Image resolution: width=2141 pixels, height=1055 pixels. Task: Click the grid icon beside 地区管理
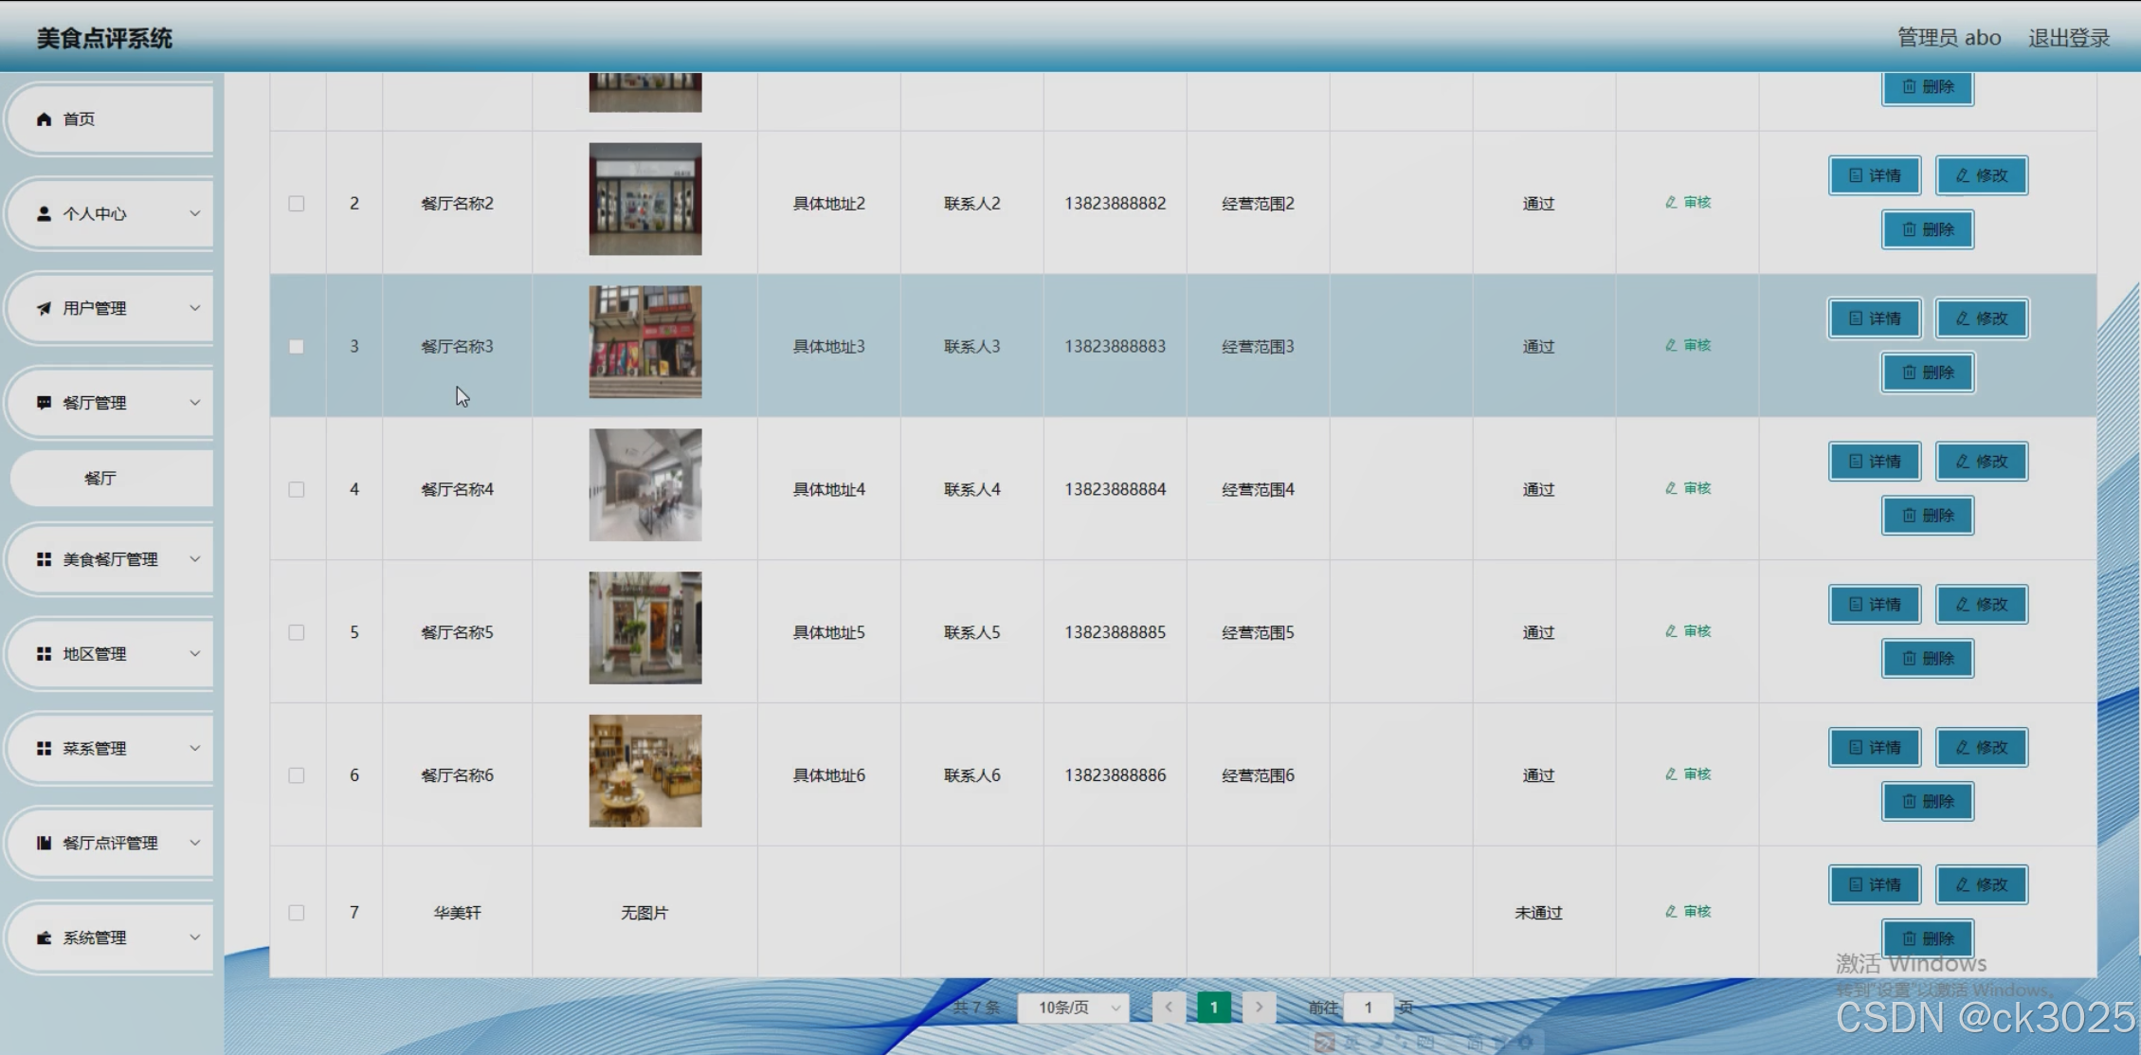pos(44,654)
